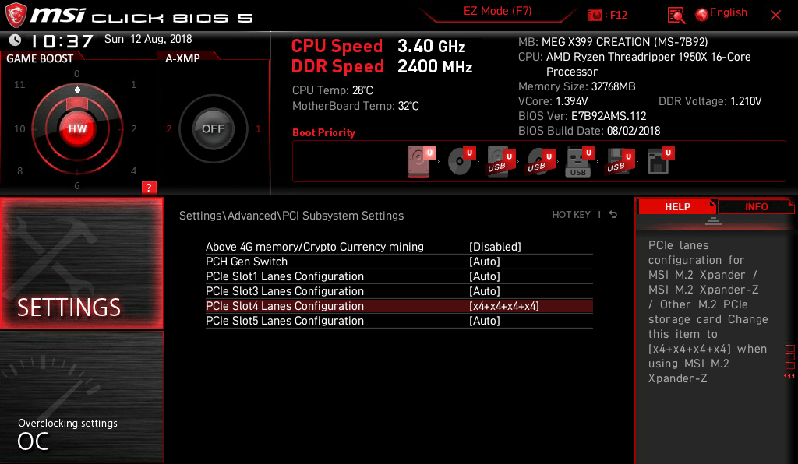Toggle the A-XMP OFF knob
The image size is (798, 464).
click(214, 128)
